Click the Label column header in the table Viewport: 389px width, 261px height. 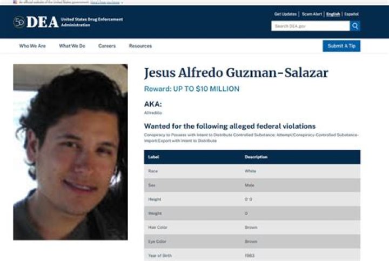[x=153, y=157]
